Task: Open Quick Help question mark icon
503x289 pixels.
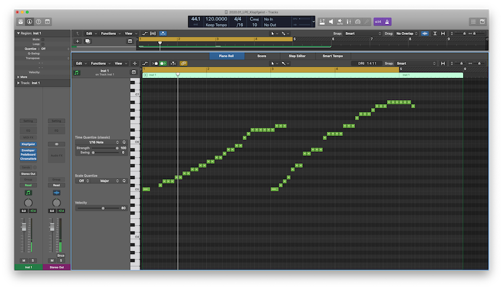Action: tap(38, 22)
